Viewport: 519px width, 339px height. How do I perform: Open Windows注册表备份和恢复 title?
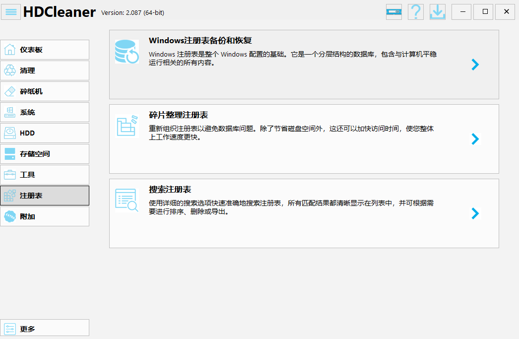200,40
